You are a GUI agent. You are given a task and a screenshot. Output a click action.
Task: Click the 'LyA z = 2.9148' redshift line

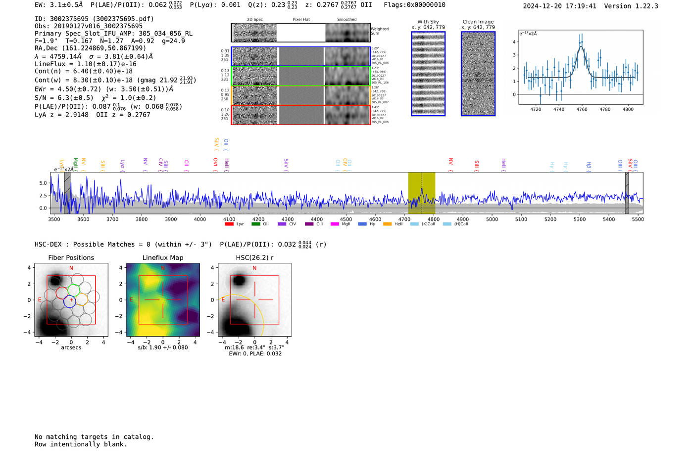point(61,115)
